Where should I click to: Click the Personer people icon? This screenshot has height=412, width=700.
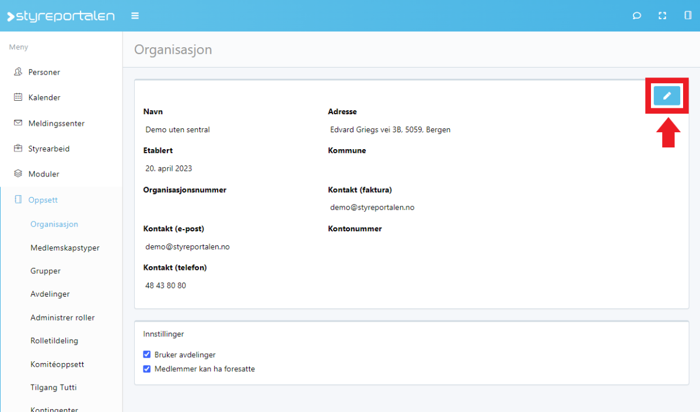point(18,72)
